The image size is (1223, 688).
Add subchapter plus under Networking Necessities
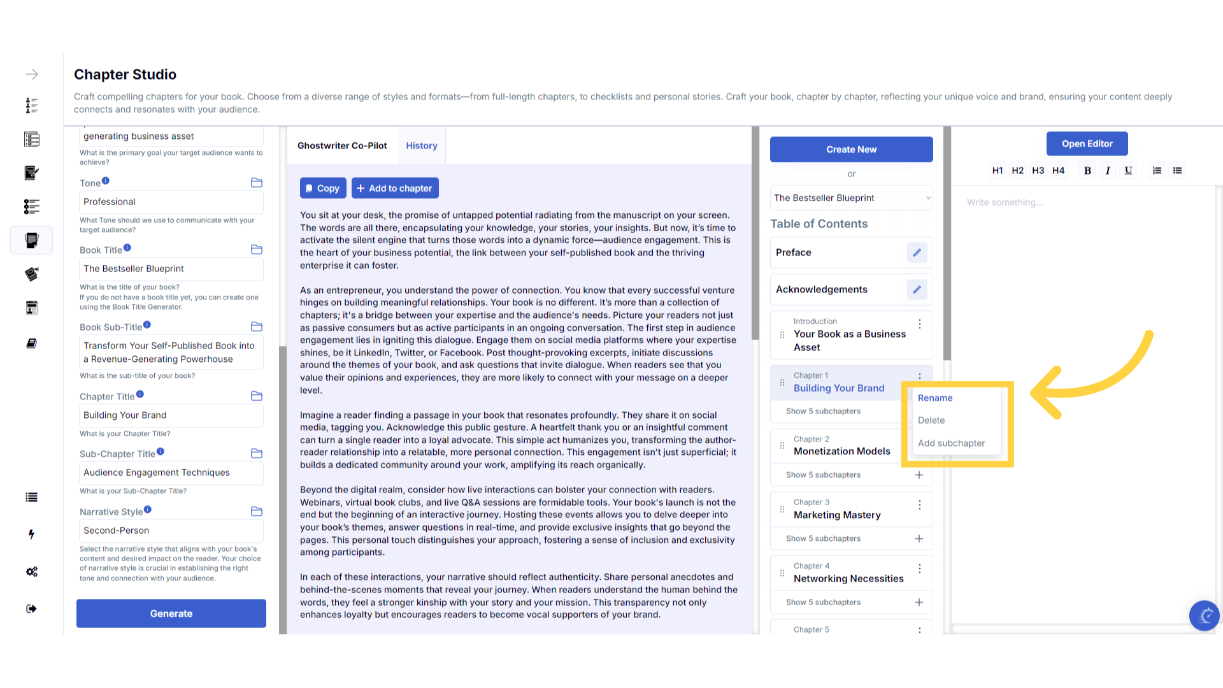pos(919,603)
